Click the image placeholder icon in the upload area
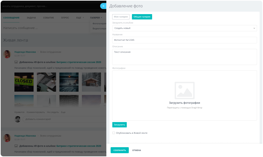263x157 pixels. pos(184,90)
